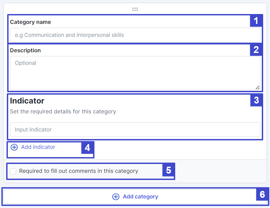Viewport: 270px width, 208px height.
Task: Click the Indicator heading
Action: tap(27, 101)
